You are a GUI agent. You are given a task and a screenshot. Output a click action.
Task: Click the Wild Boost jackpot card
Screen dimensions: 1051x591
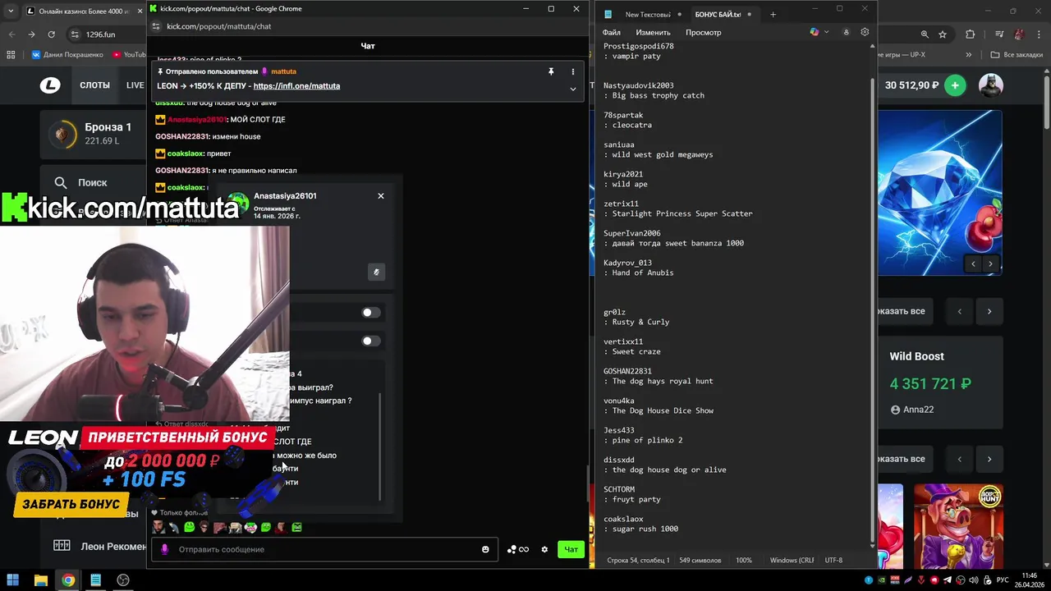(x=940, y=382)
